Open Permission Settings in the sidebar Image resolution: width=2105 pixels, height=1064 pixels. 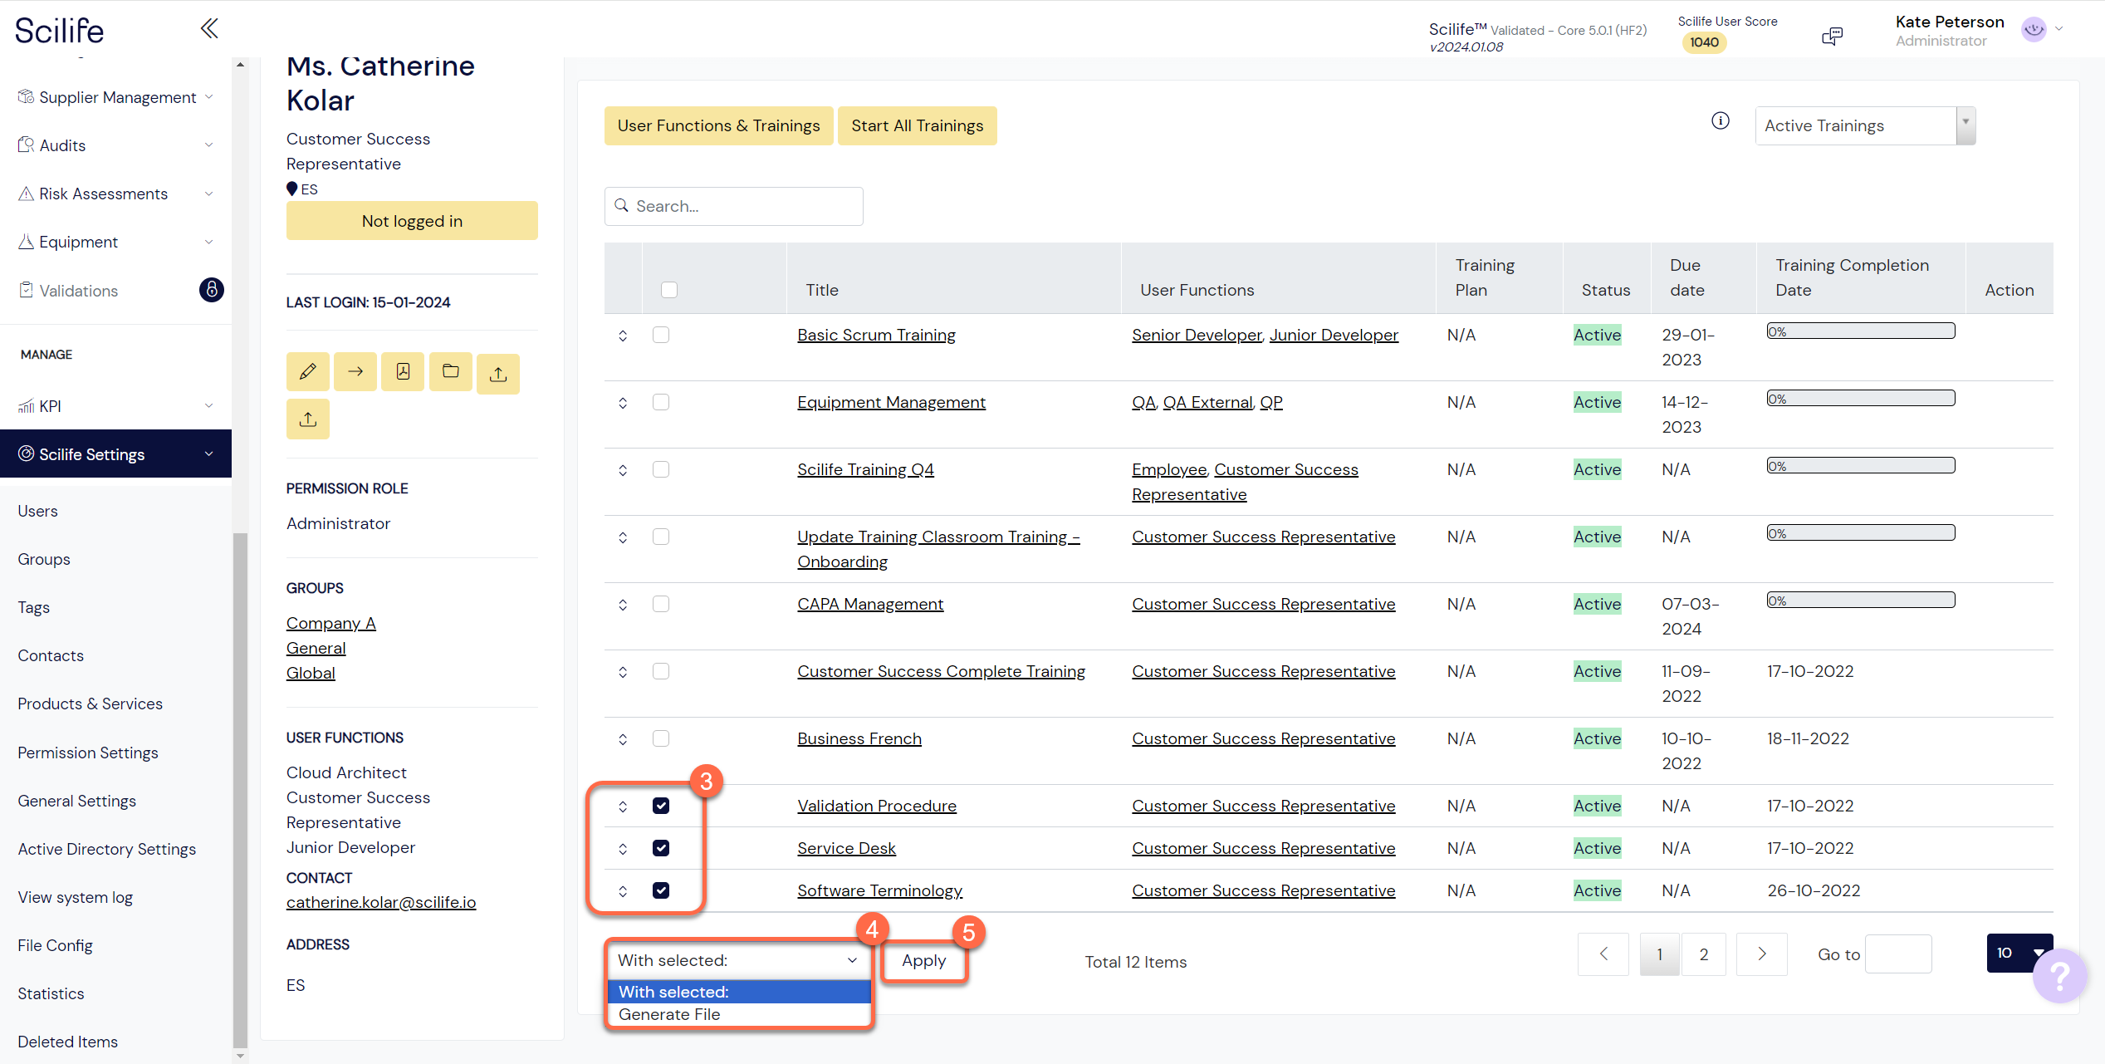pos(88,753)
